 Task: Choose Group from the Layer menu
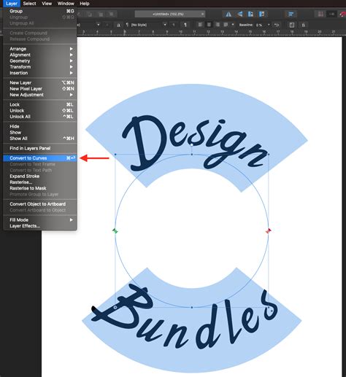[x=40, y=11]
